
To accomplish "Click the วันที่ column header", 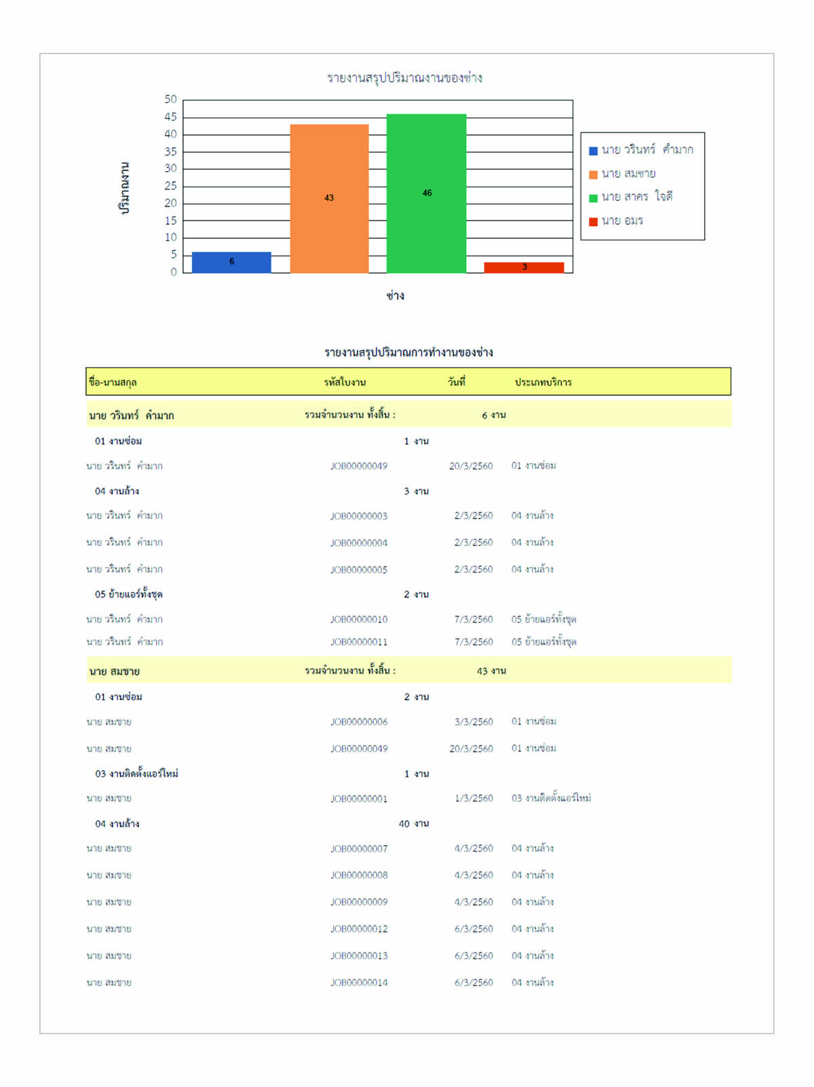I will 457,382.
